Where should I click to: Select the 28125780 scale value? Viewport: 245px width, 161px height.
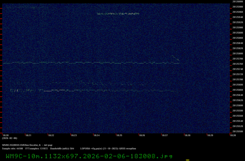pyautogui.click(x=238, y=59)
